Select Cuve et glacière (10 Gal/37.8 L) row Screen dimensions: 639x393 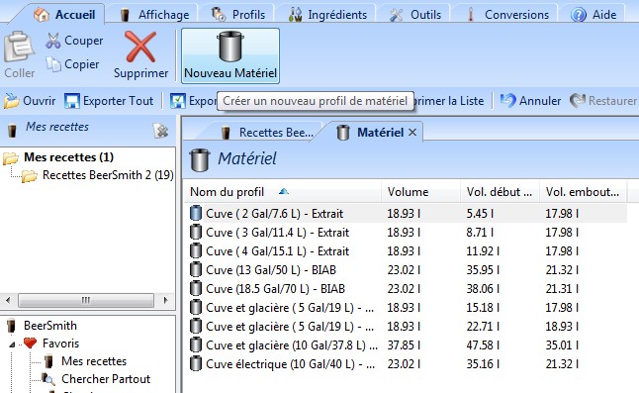coord(407,344)
